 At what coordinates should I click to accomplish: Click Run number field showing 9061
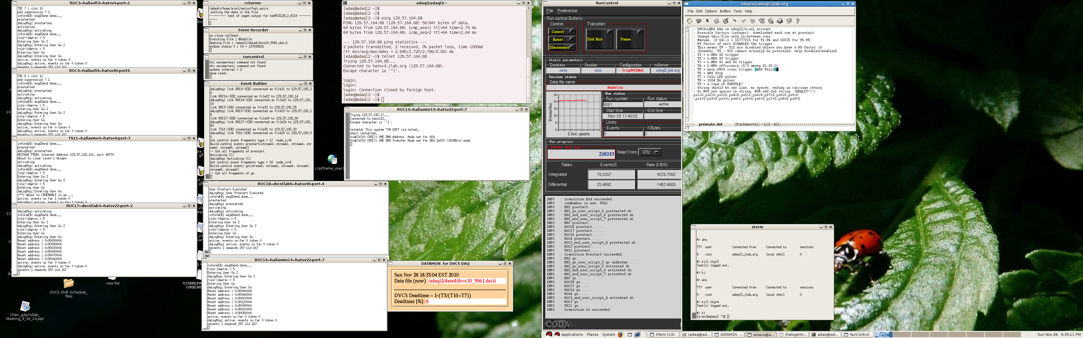coord(623,104)
